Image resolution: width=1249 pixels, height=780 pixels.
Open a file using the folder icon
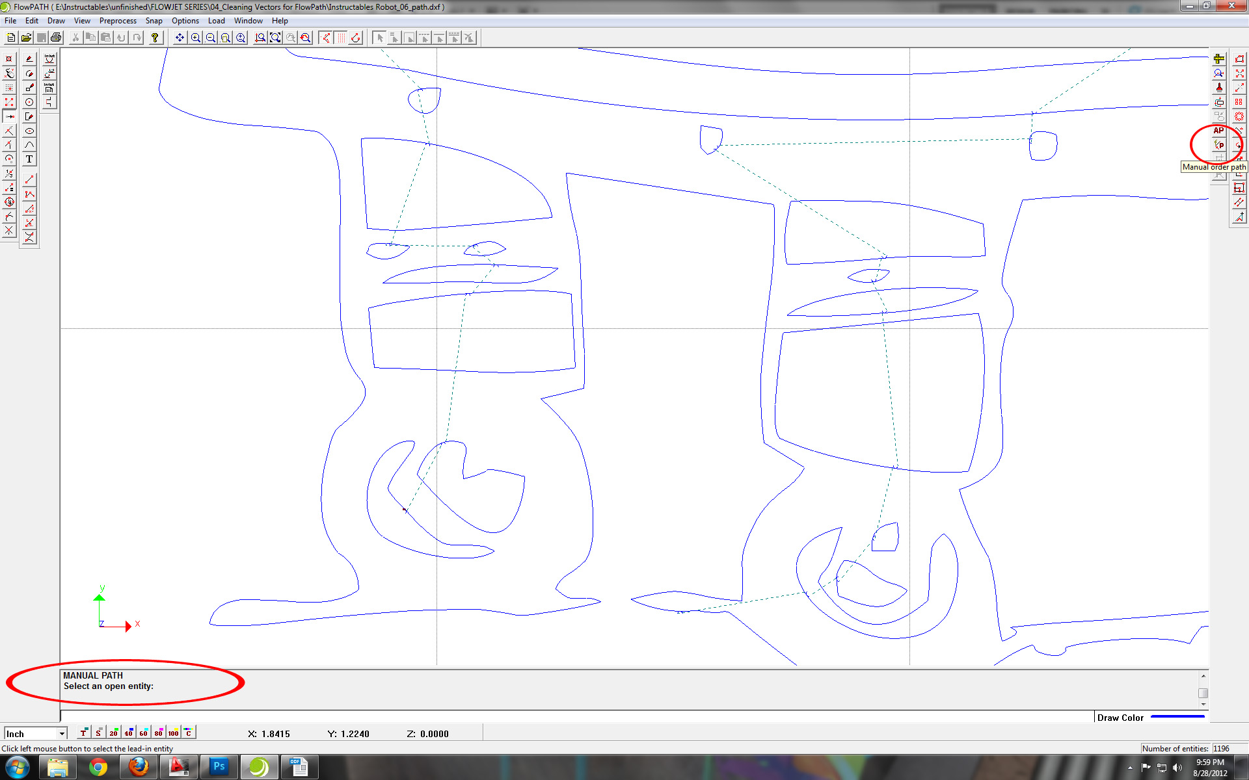[26, 37]
